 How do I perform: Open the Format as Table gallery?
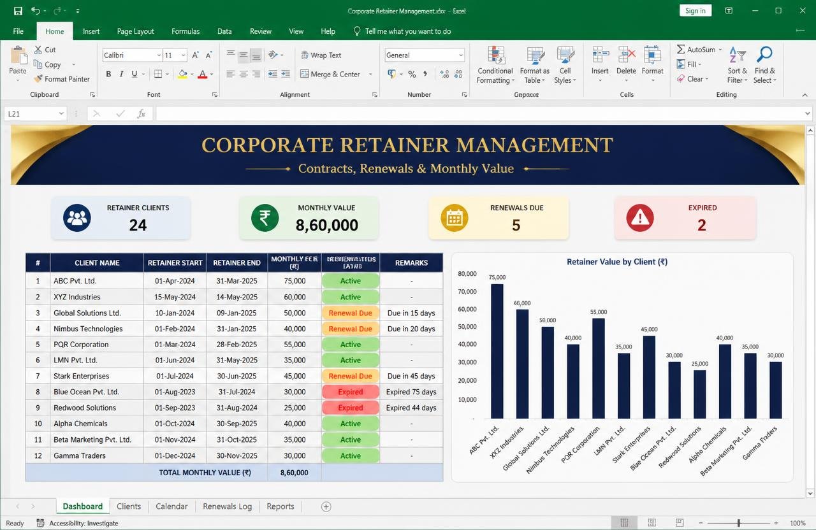(534, 64)
